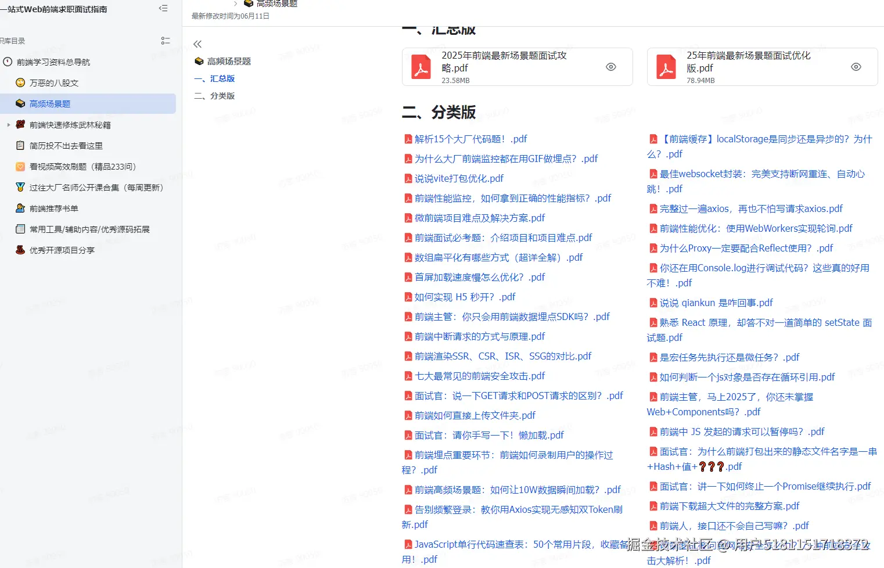
Task: Click the clock icon of 前端学习资料总导航
Action: click(x=6, y=62)
